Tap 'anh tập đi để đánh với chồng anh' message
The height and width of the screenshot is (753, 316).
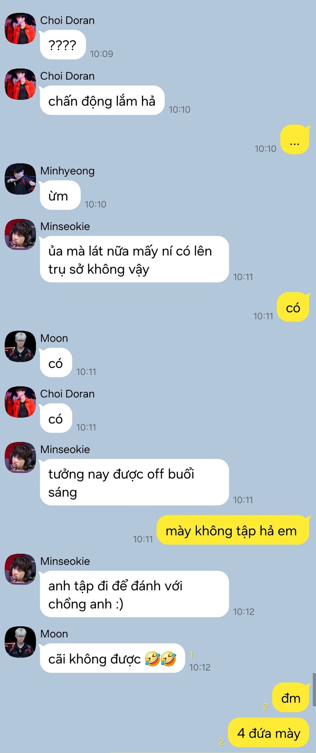(x=134, y=594)
